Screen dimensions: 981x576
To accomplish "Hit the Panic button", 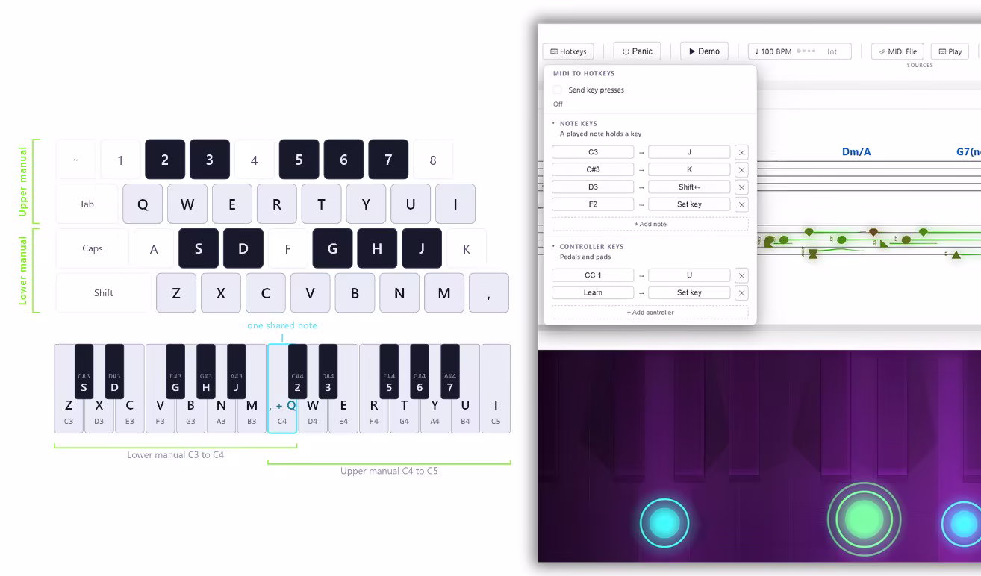I will pyautogui.click(x=637, y=51).
